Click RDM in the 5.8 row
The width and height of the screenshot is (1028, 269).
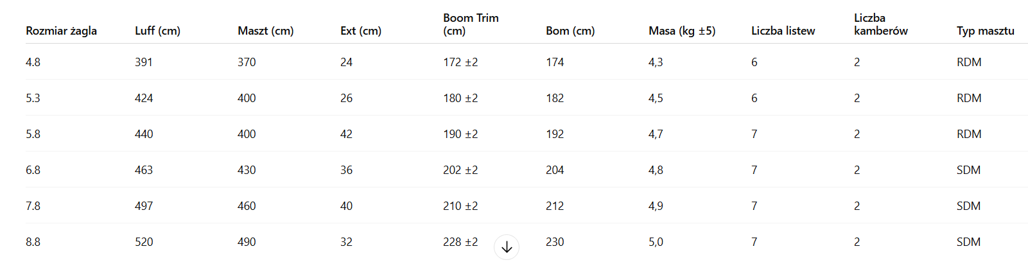click(968, 134)
